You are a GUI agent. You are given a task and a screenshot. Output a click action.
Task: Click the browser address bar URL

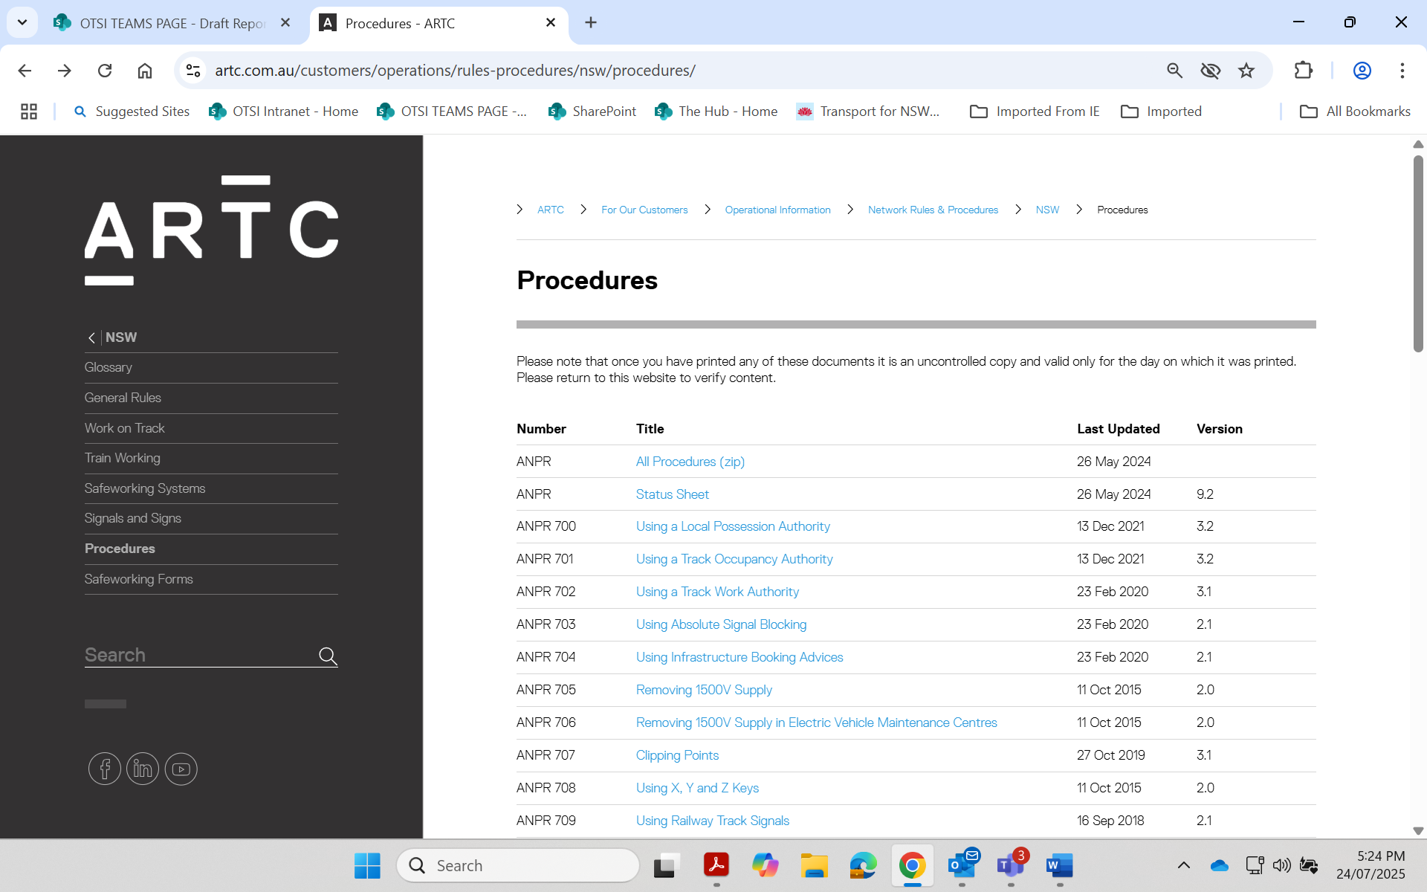tap(455, 71)
